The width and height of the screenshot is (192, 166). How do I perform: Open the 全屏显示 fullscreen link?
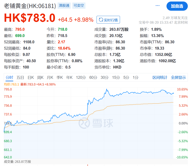178,77
